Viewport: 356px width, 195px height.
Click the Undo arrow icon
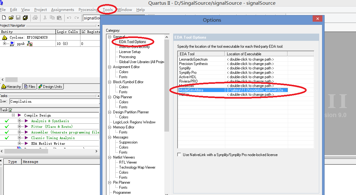click(69, 18)
